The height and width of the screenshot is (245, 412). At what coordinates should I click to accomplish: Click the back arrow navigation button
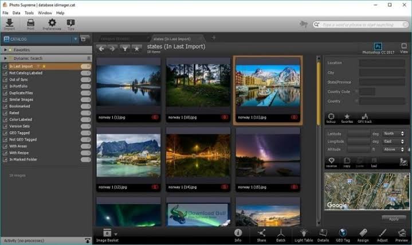coord(101,49)
